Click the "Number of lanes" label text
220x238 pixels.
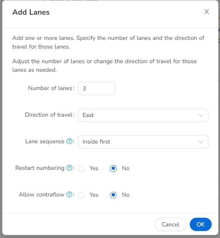[50, 88]
